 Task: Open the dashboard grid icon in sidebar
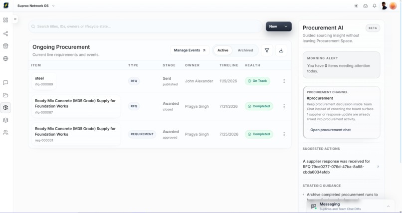click(5, 20)
